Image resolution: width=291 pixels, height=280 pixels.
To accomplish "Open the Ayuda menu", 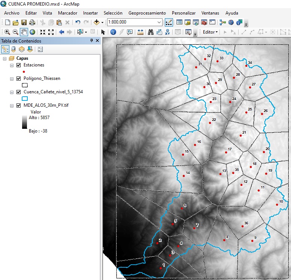I will click(231, 13).
